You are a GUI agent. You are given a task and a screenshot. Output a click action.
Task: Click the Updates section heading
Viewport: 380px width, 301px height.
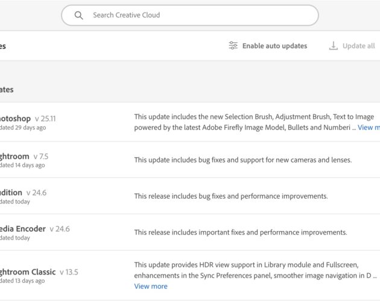7,90
